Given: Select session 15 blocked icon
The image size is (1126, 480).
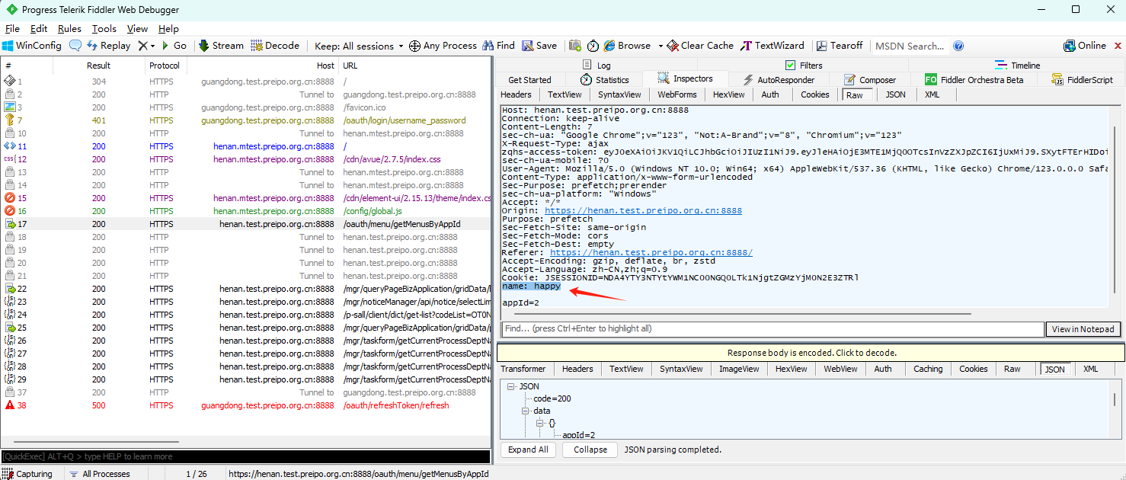Looking at the screenshot, I should click(10, 198).
